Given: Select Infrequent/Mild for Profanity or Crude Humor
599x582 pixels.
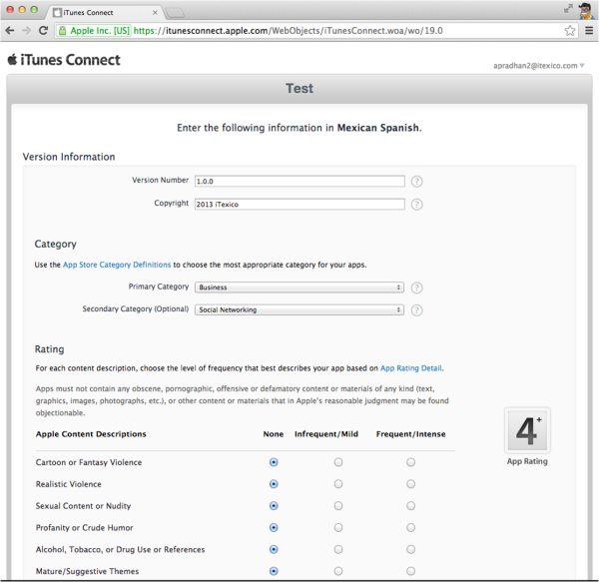Looking at the screenshot, I should (338, 527).
